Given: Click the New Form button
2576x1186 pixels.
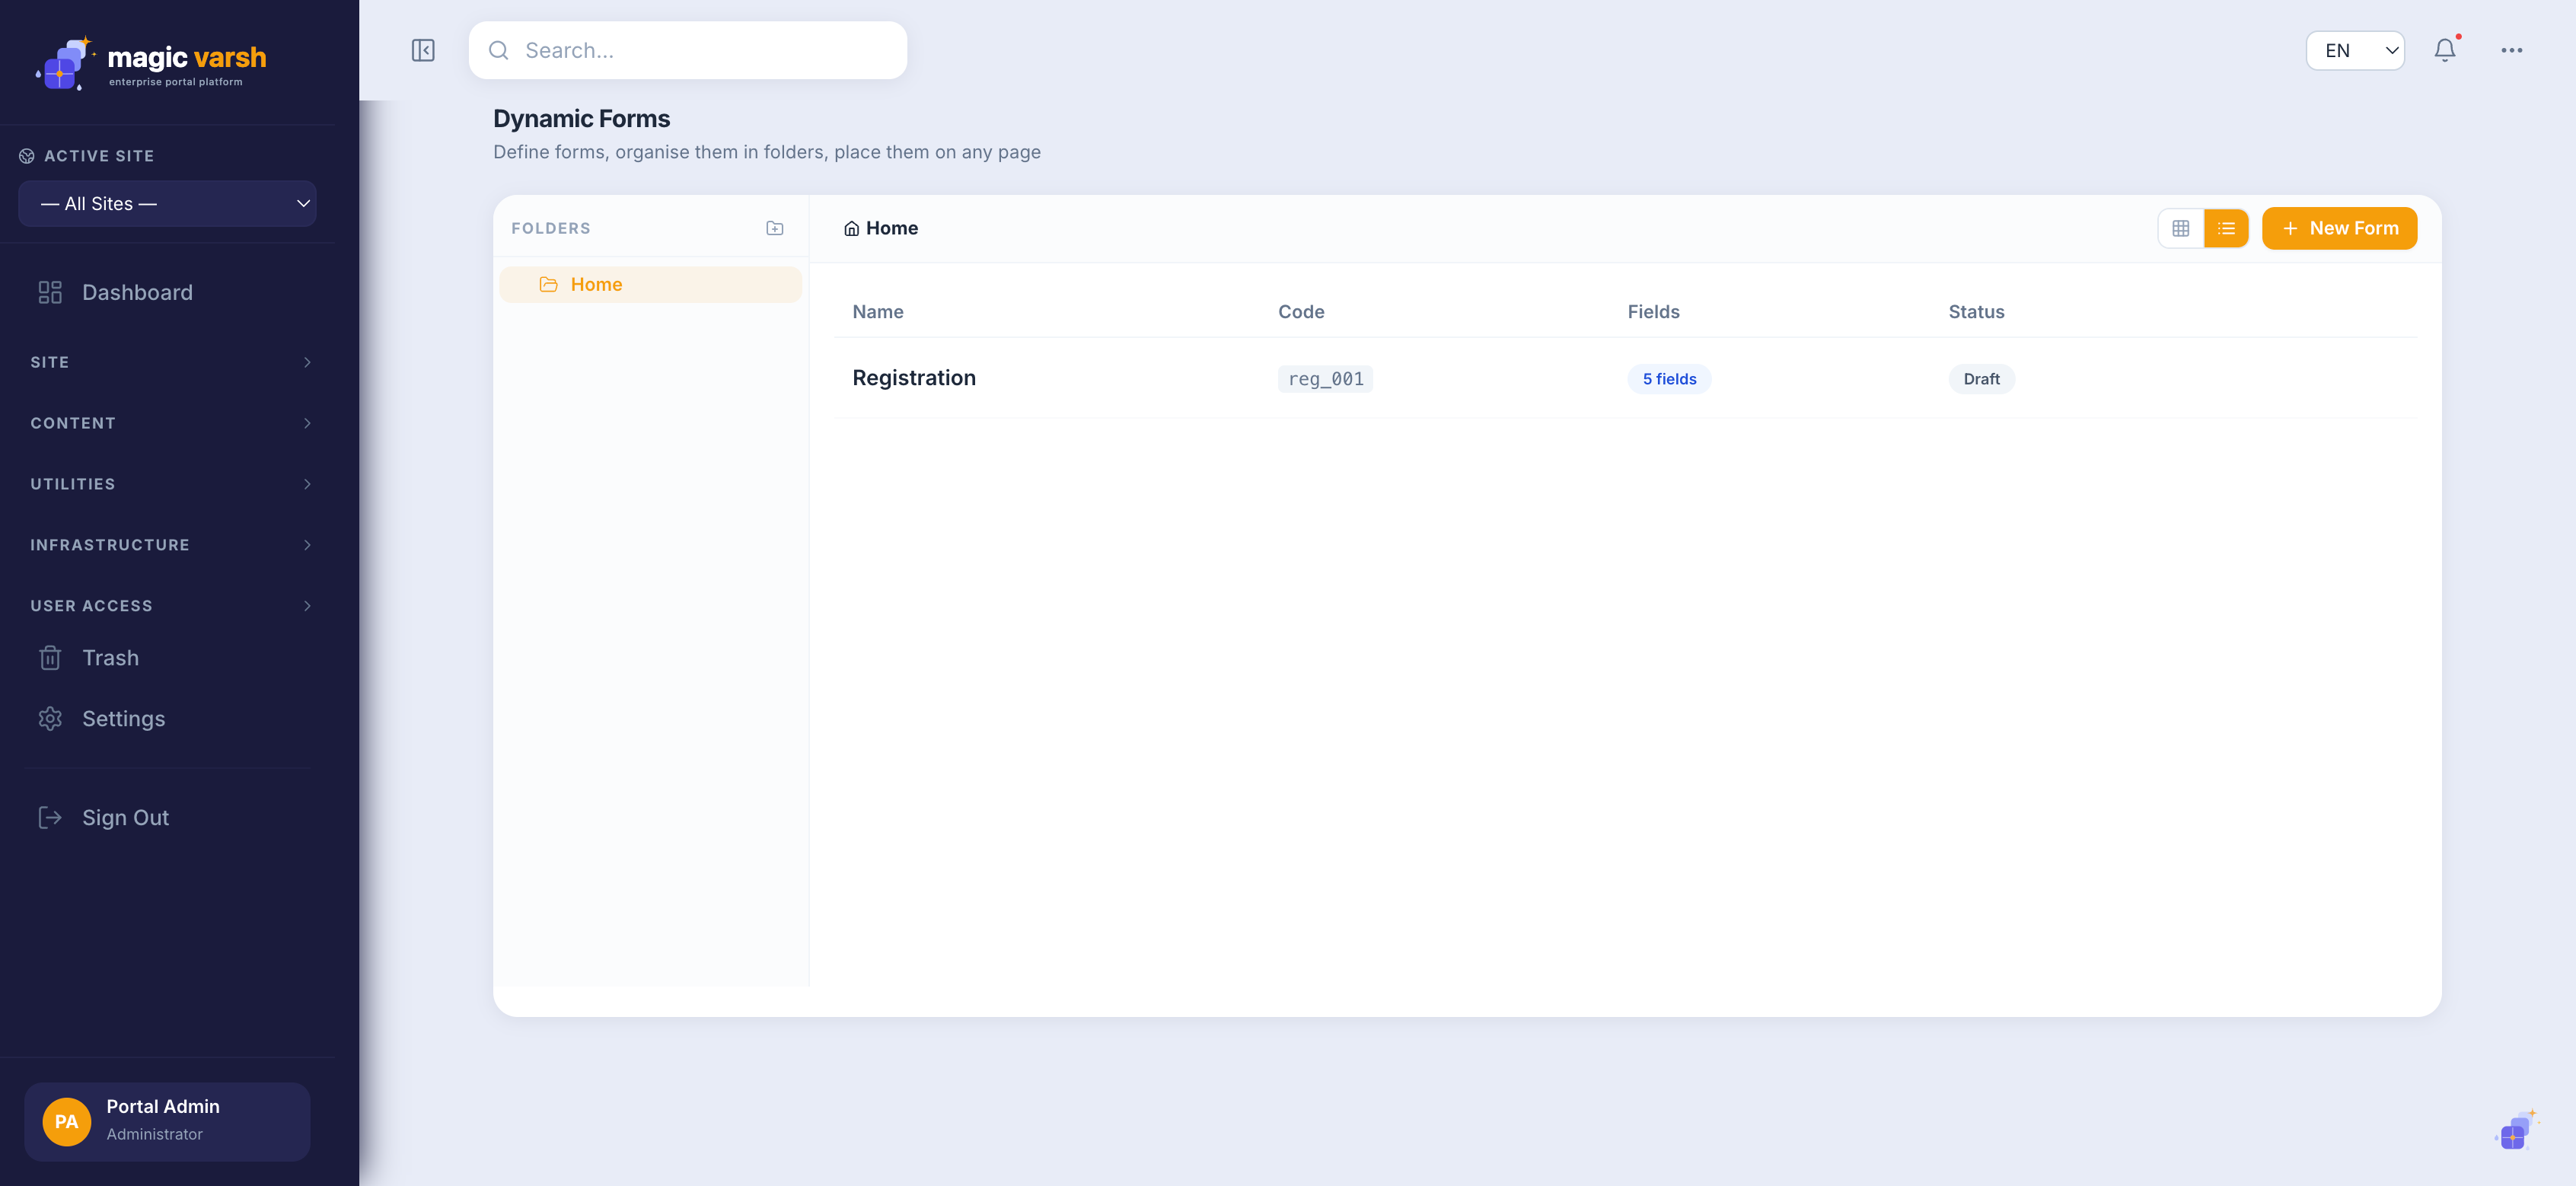Looking at the screenshot, I should coord(2340,228).
